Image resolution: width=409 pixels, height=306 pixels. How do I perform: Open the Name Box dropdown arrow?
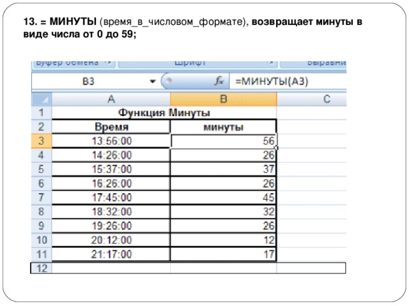pos(153,82)
